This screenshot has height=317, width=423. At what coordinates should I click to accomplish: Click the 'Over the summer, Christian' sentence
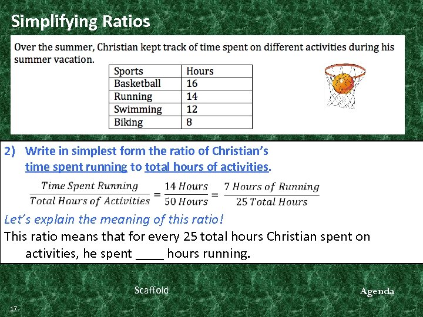pyautogui.click(x=204, y=53)
